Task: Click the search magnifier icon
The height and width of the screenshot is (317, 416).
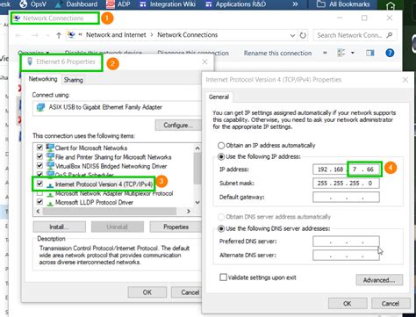Action: click(x=390, y=35)
